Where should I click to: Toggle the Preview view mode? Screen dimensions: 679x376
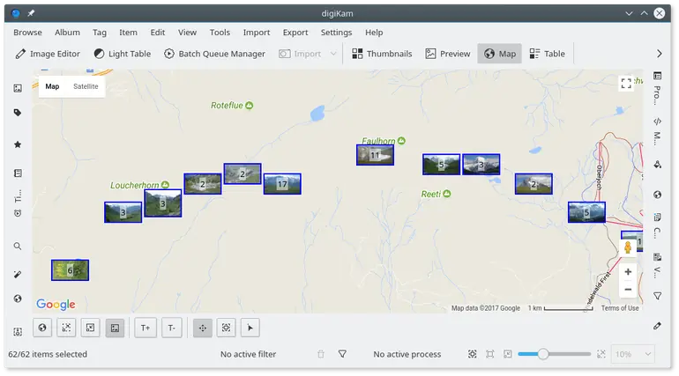click(447, 54)
